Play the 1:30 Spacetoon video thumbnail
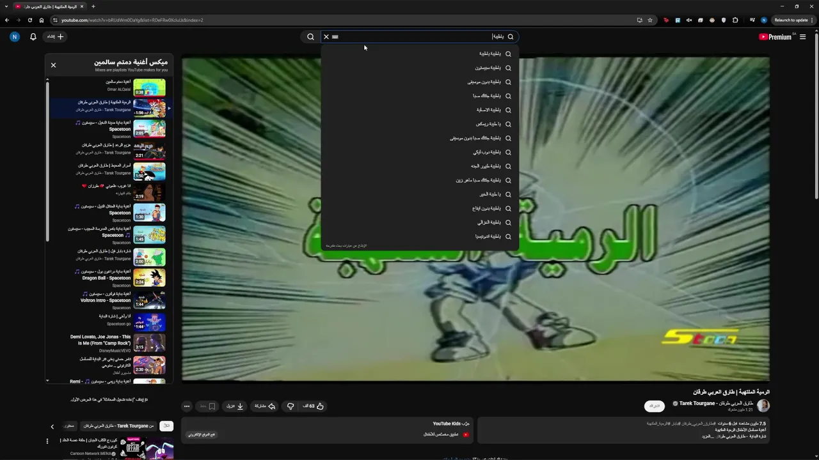 click(149, 213)
